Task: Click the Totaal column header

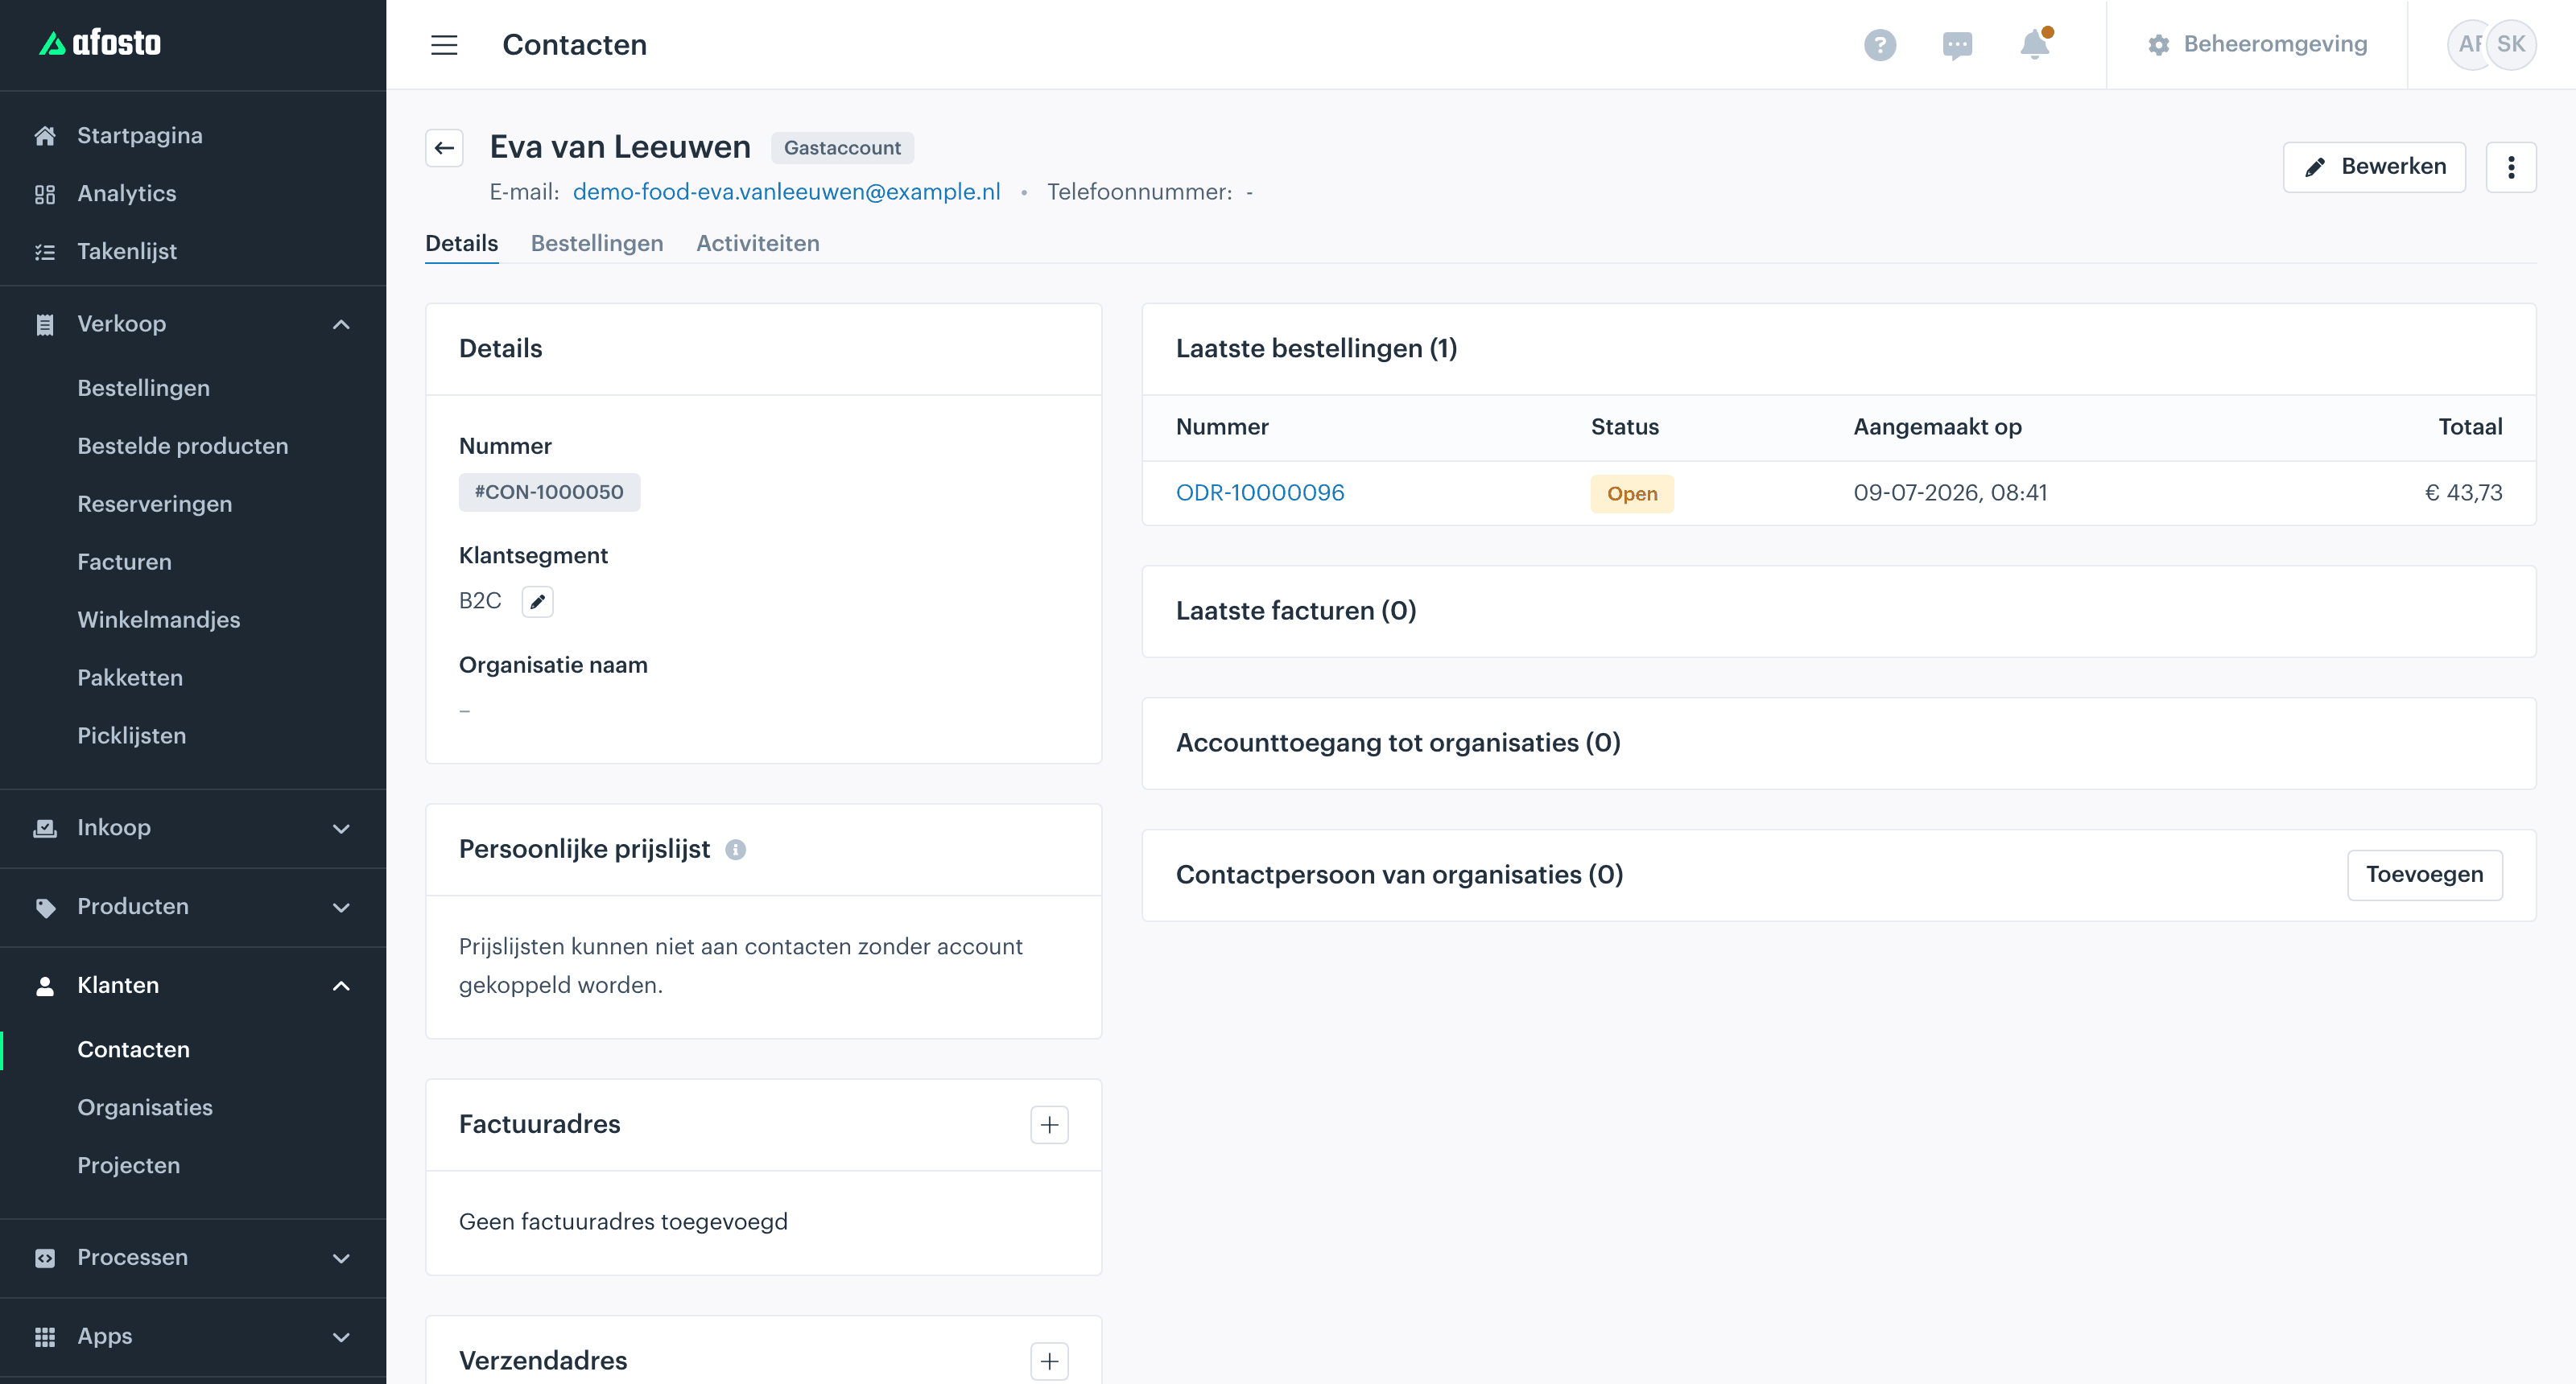Action: click(2470, 426)
